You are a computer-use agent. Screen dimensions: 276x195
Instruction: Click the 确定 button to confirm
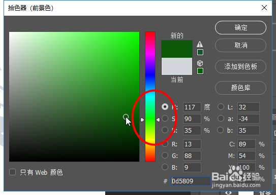[x=240, y=28]
